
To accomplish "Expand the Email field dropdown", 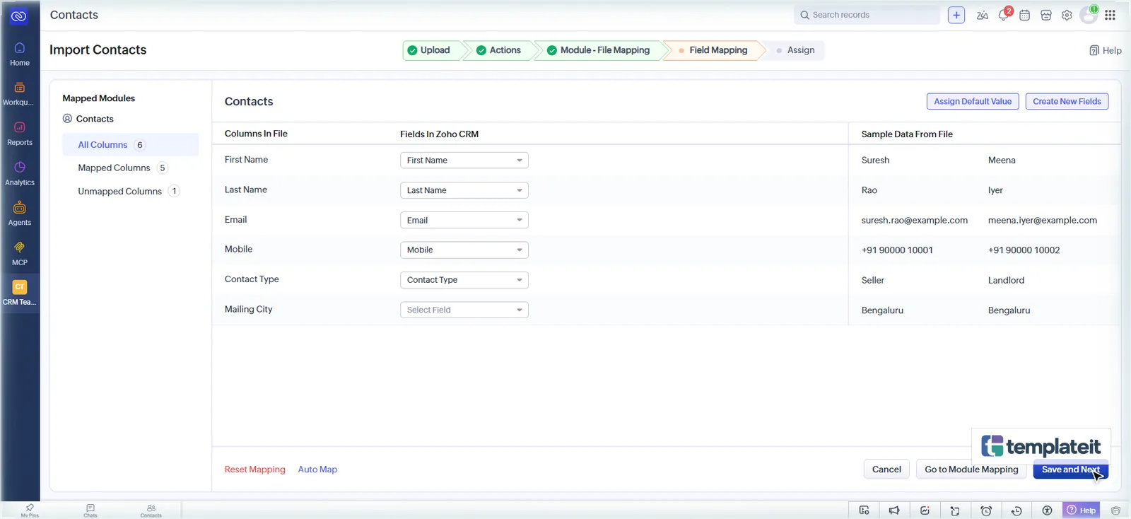I will pyautogui.click(x=464, y=220).
